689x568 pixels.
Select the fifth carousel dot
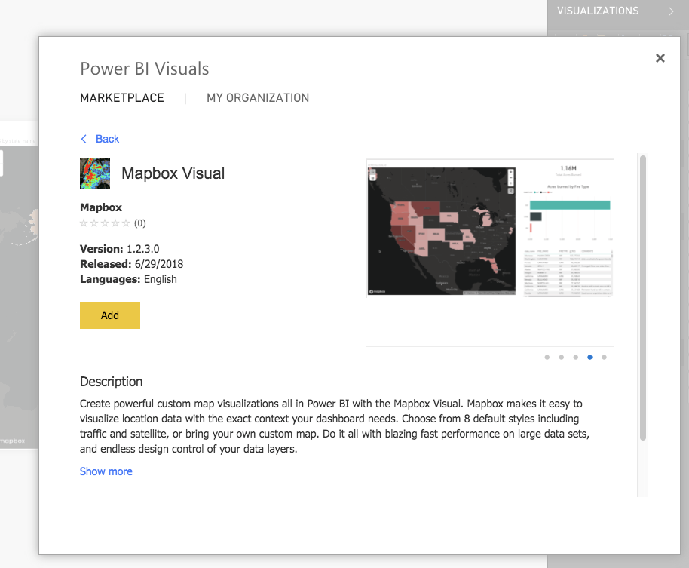tap(604, 358)
